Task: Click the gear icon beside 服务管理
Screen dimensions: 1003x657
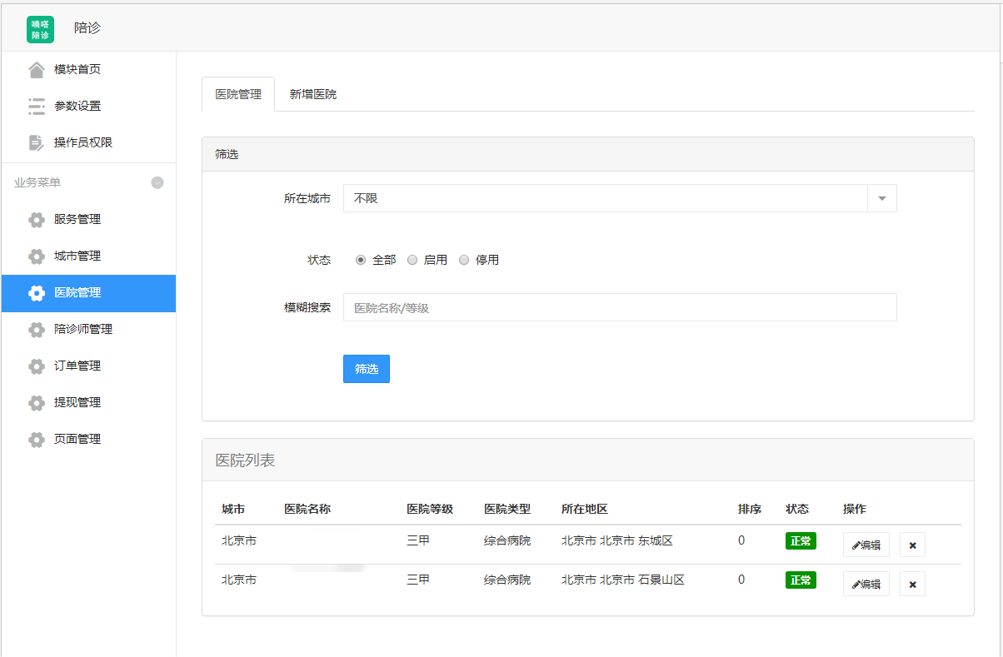Action: click(x=37, y=220)
